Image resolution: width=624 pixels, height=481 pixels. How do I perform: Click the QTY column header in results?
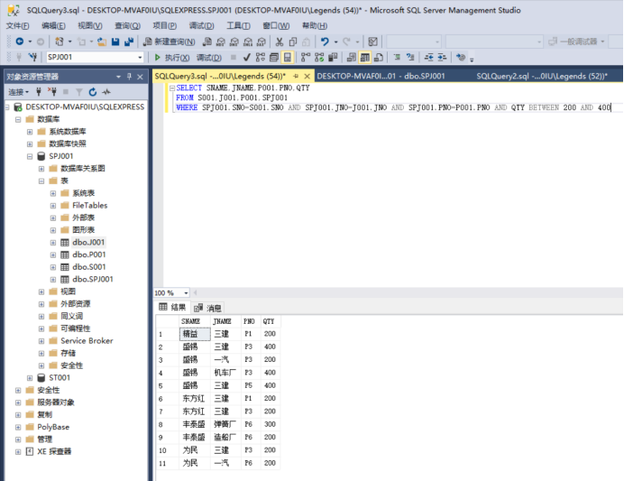(x=269, y=321)
